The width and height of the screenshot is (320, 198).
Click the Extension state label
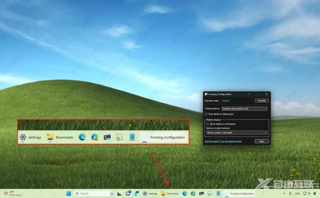pos(212,101)
